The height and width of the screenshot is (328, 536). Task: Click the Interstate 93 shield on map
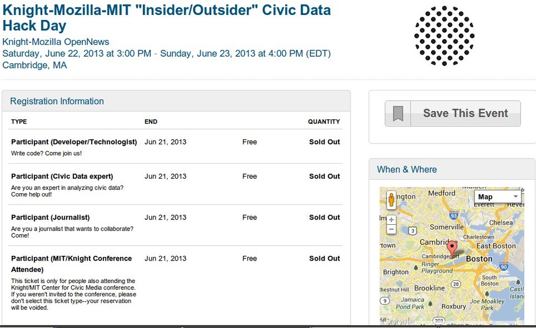tap(453, 216)
